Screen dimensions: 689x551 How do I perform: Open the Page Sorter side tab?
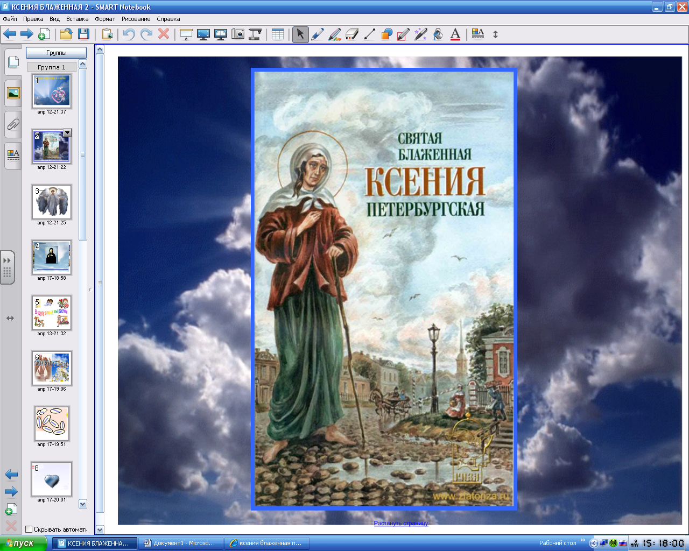[13, 62]
